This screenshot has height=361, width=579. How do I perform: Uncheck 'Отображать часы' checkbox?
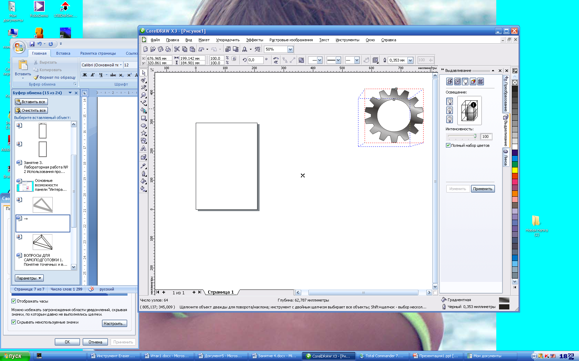(13, 301)
